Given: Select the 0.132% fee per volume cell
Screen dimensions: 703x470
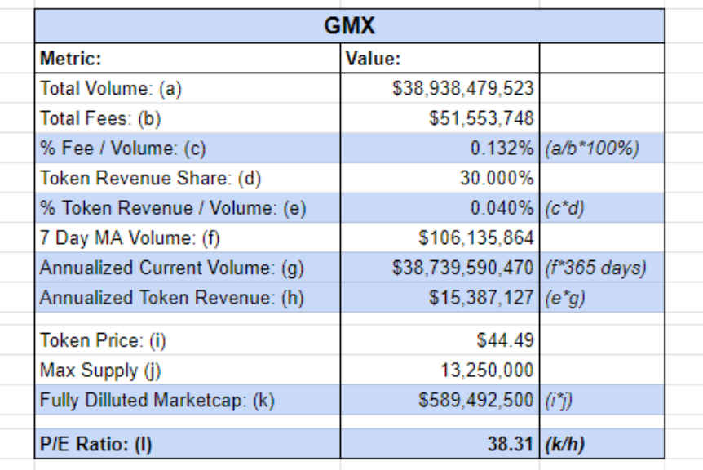Looking at the screenshot, I should 502,149.
